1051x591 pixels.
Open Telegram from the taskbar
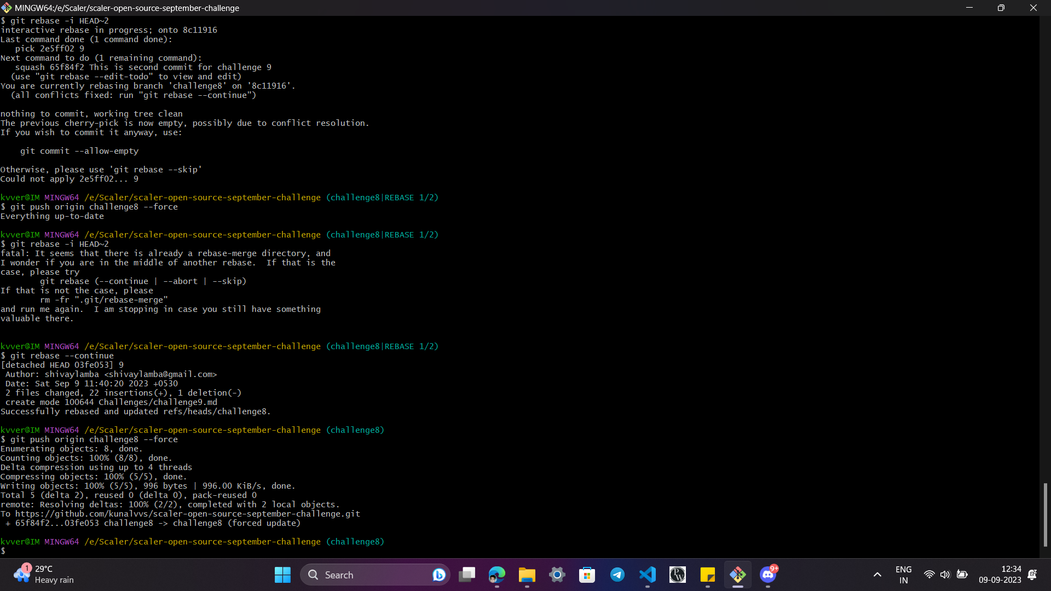[617, 575]
